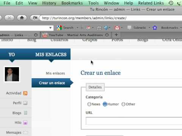Click the admin avatar thumbnail
The image size is (182, 136).
[x=12, y=74]
